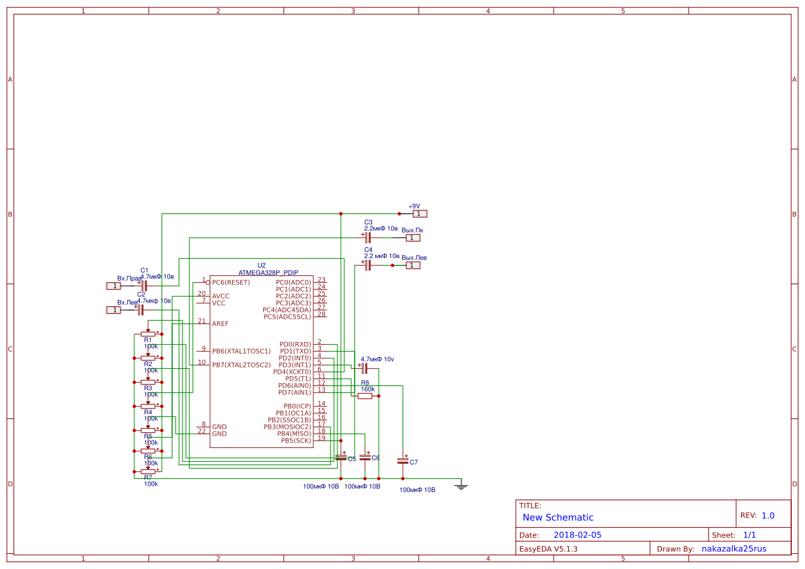This screenshot has height=569, width=805.
Task: Select the Вых.Лев output connector
Action: [x=412, y=266]
